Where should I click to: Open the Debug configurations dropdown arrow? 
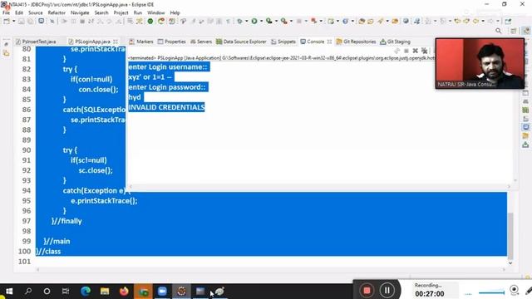click(246, 21)
